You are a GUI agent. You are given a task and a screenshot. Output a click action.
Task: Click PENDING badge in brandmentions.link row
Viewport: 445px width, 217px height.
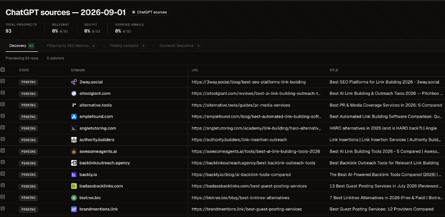click(x=28, y=209)
